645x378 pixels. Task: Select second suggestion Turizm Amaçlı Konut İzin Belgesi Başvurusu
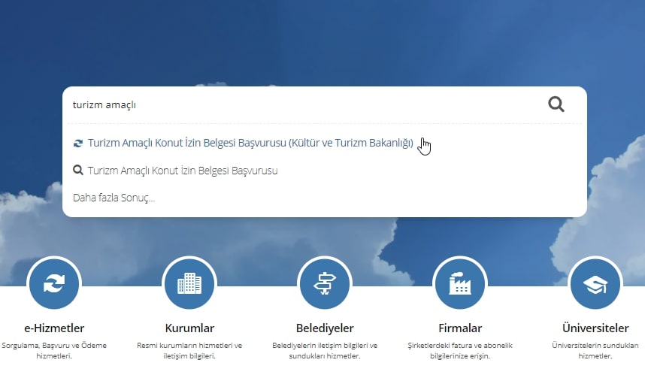tap(183, 171)
